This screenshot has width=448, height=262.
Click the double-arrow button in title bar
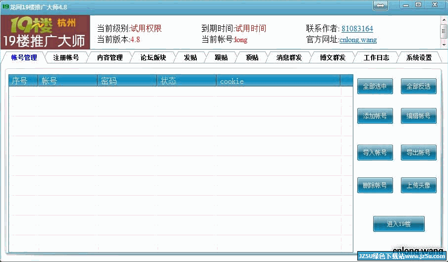(x=380, y=5)
